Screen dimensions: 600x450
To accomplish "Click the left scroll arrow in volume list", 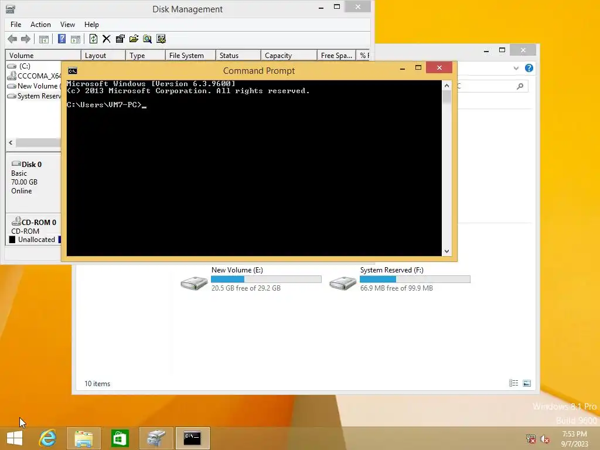I will point(11,143).
